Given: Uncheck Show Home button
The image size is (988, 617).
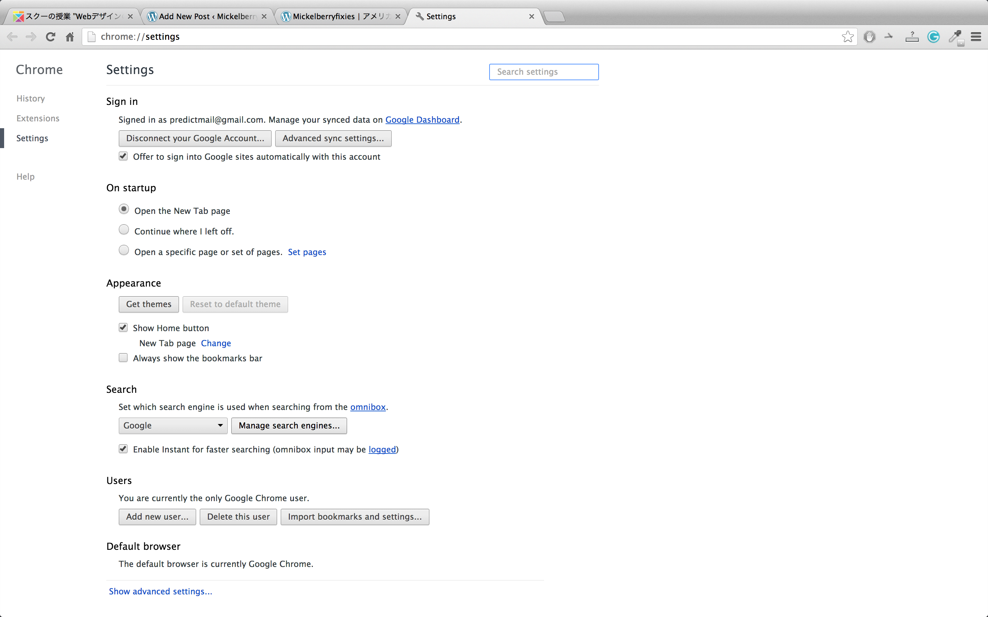Looking at the screenshot, I should 123,328.
